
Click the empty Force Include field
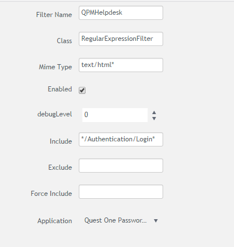pyautogui.click(x=121, y=192)
